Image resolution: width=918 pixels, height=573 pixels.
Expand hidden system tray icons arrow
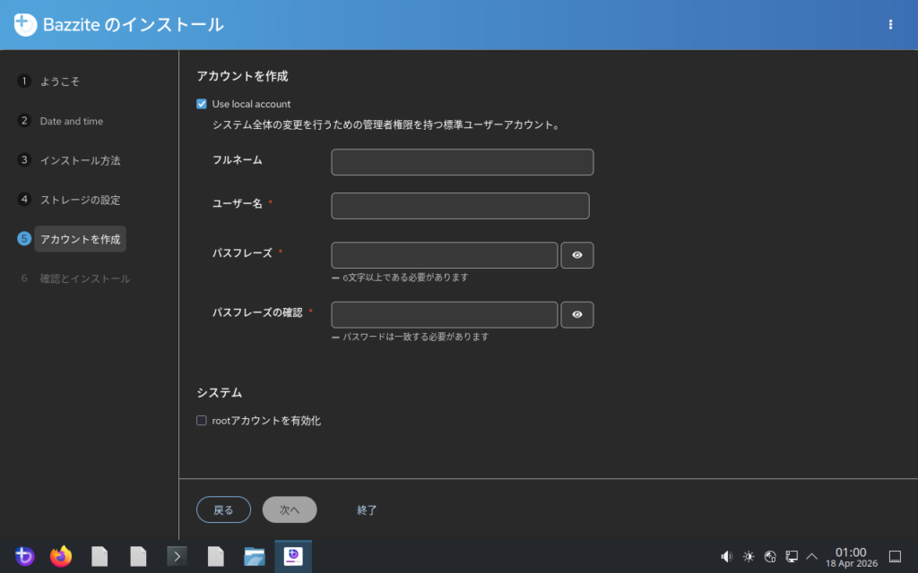[x=812, y=557]
